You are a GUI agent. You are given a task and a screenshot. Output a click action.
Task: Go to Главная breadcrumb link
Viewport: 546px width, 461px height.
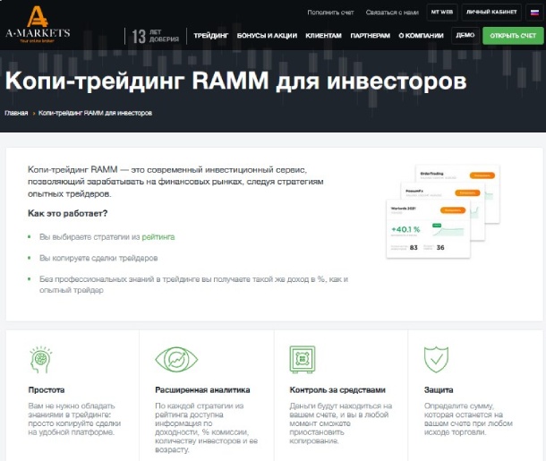(x=16, y=113)
